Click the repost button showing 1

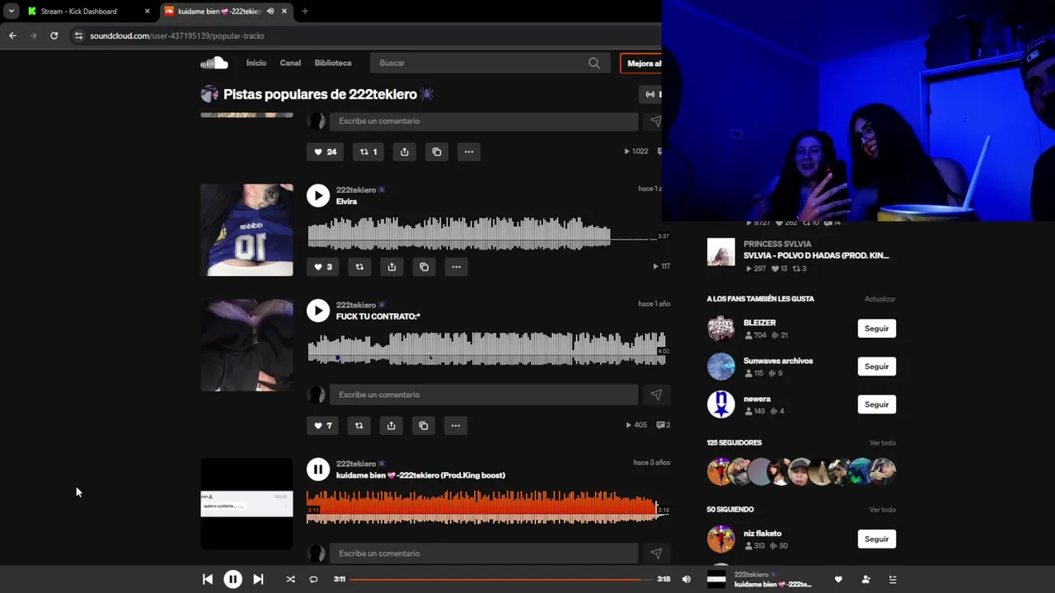click(368, 152)
